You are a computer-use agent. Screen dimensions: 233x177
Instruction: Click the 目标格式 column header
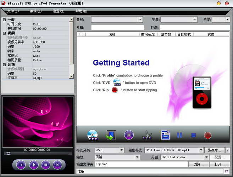point(184,34)
